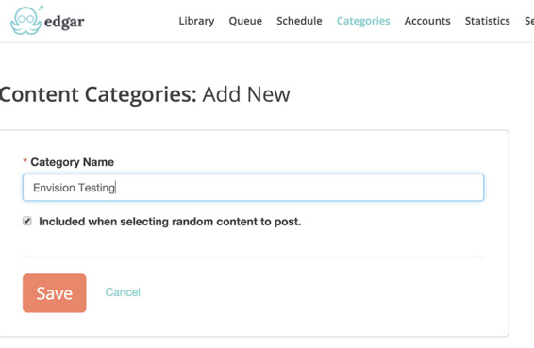The image size is (534, 348).
Task: Click the 'Included when selecting random content' label
Action: [x=170, y=222]
